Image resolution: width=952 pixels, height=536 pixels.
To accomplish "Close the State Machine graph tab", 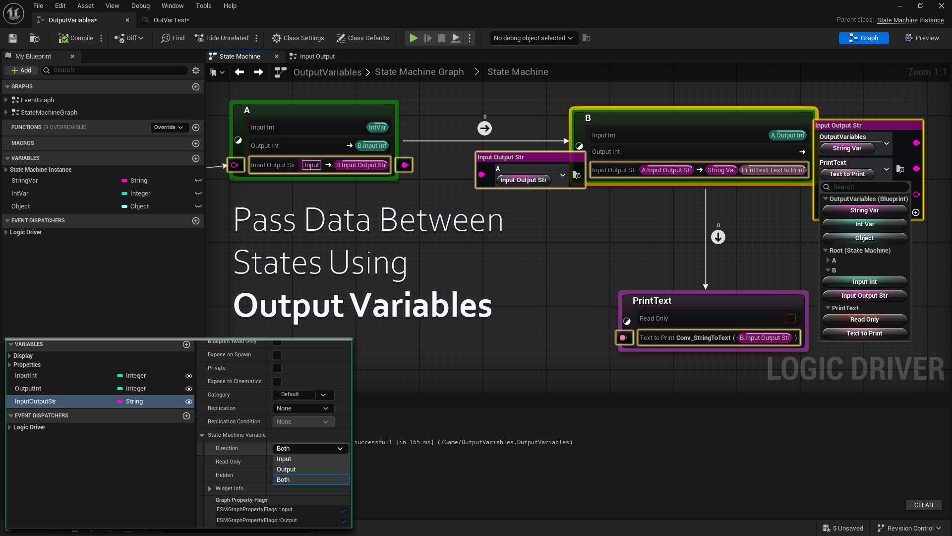I will click(x=277, y=57).
